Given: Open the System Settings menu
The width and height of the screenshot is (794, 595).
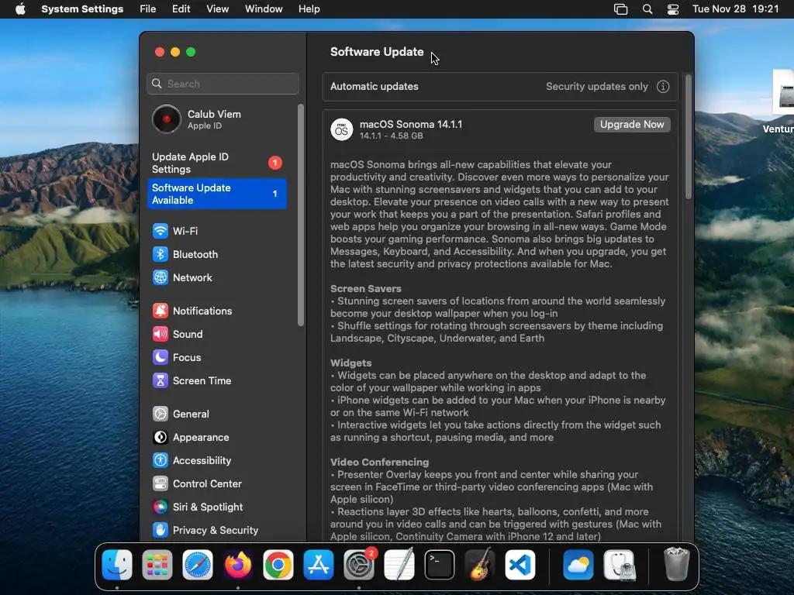Looking at the screenshot, I should pyautogui.click(x=82, y=9).
